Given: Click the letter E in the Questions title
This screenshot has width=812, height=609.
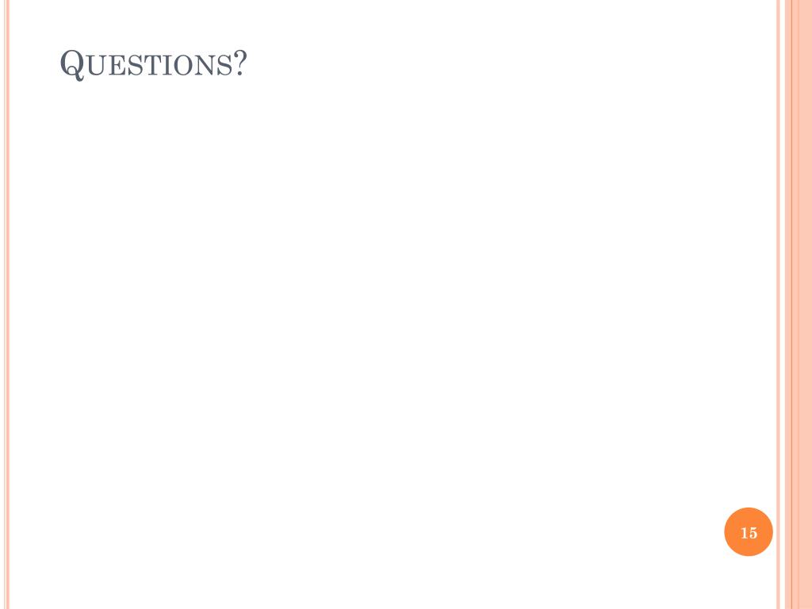Looking at the screenshot, I should (x=117, y=67).
